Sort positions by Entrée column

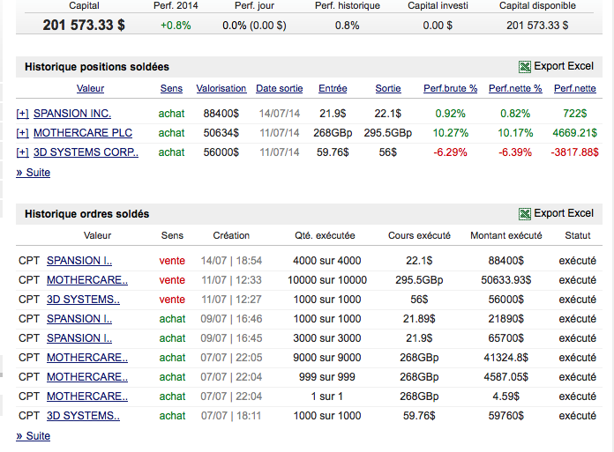tap(333, 88)
